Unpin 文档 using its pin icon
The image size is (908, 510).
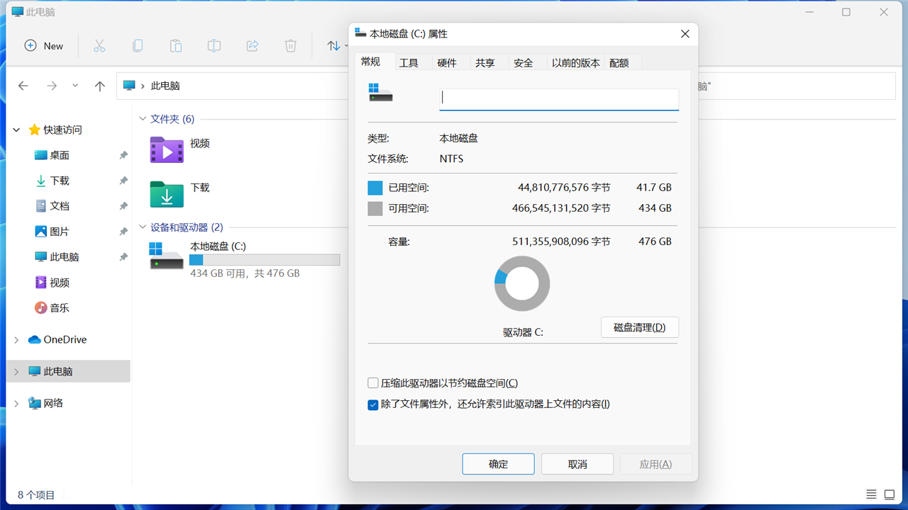[123, 206]
